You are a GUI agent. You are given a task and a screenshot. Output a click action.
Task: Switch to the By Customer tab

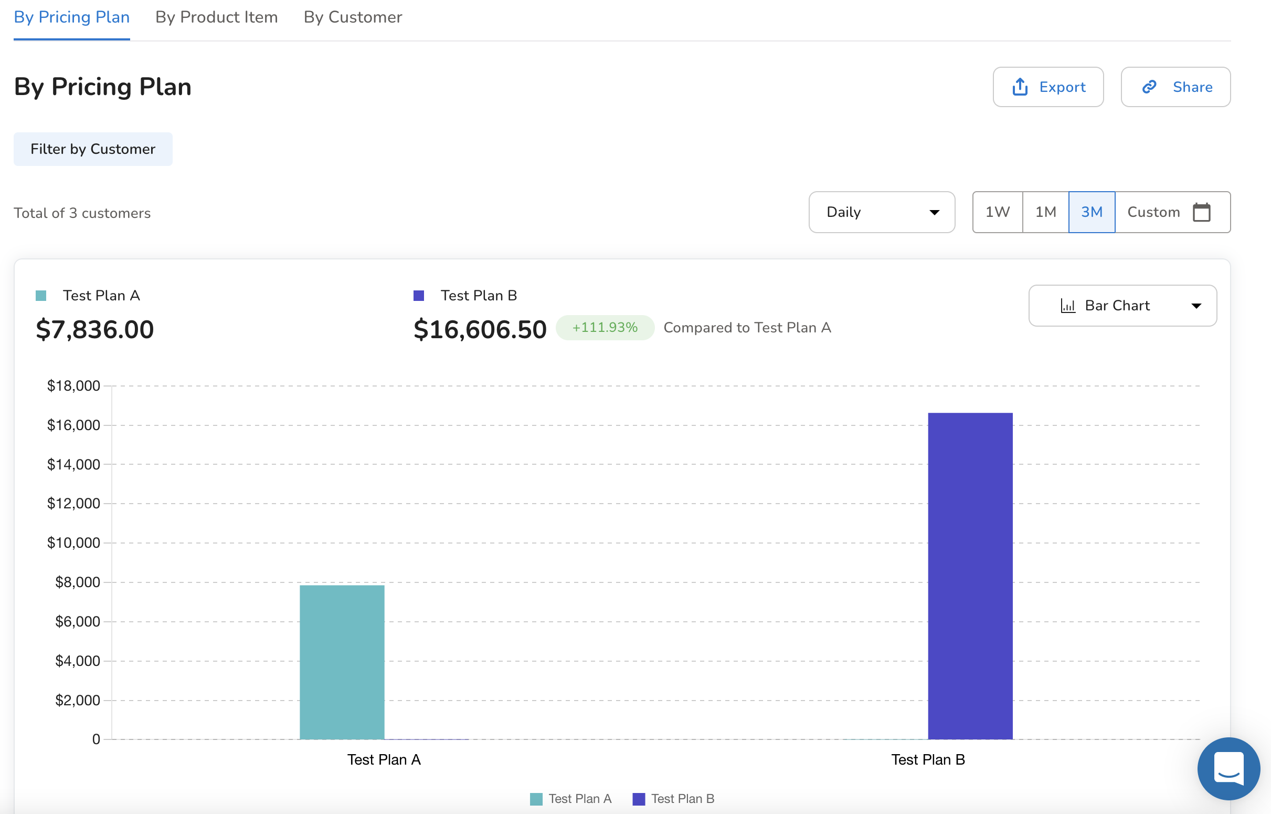353,17
